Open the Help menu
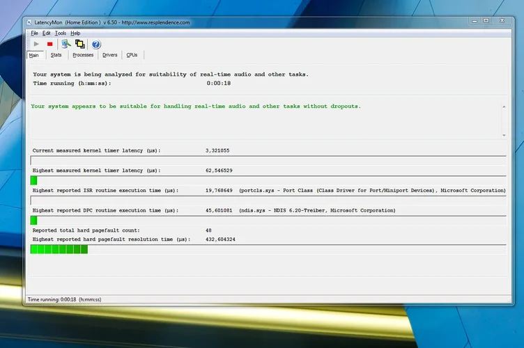 pos(75,33)
